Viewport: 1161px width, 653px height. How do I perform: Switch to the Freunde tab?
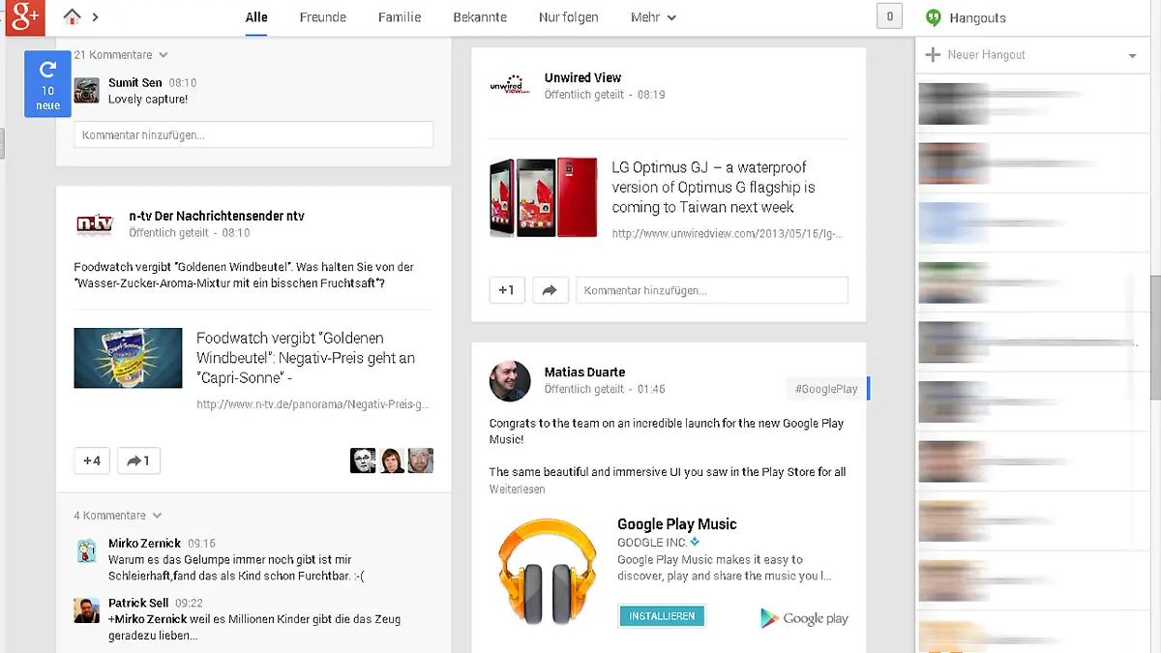tap(322, 17)
